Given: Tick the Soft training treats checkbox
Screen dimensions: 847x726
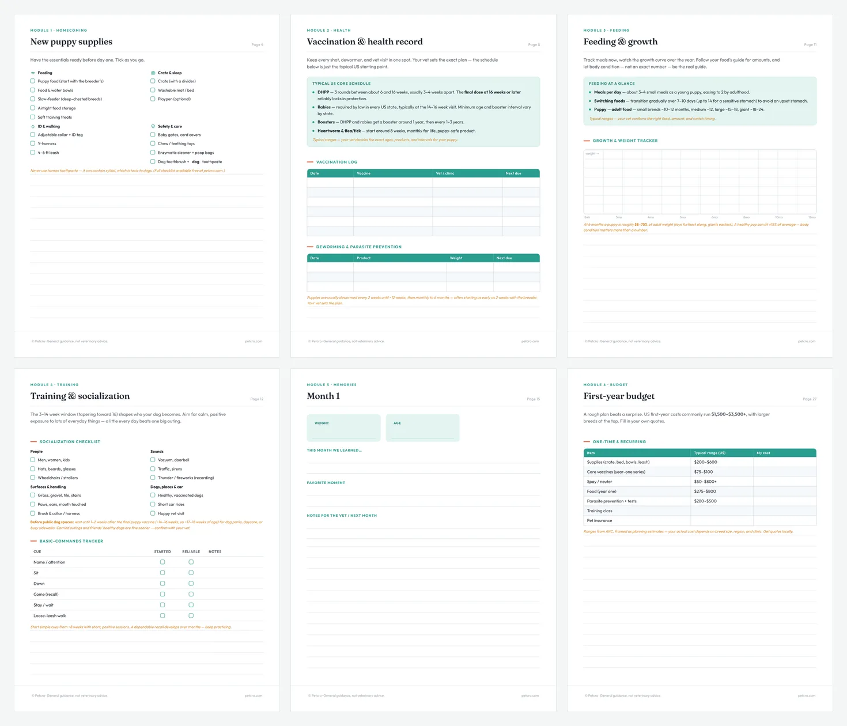Looking at the screenshot, I should pos(33,117).
